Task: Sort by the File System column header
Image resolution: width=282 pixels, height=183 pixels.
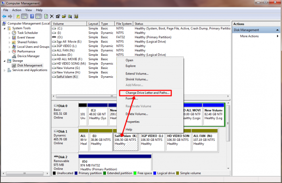Action: 124,24
